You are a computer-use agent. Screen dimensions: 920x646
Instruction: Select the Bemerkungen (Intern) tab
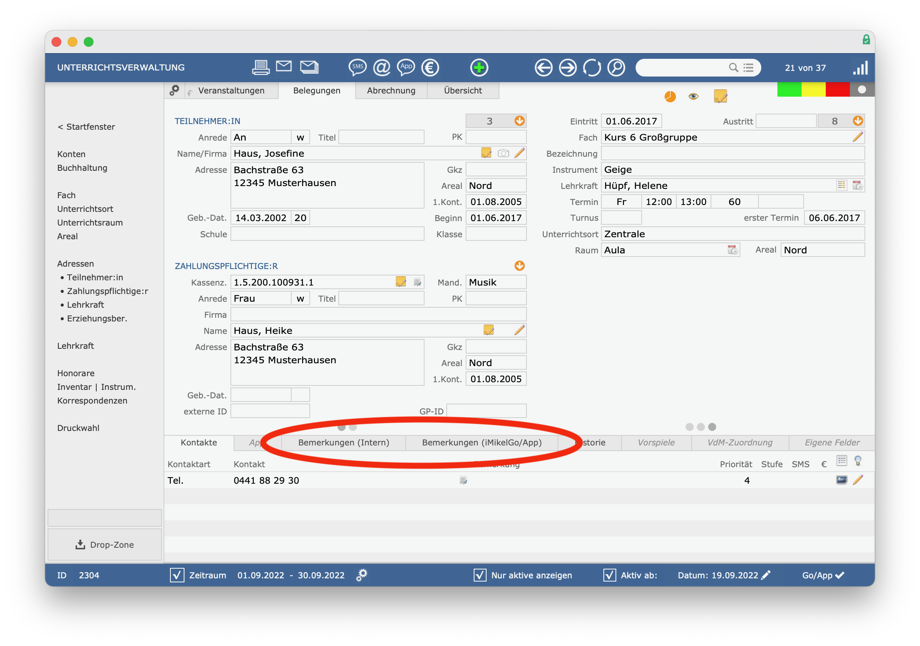point(344,443)
